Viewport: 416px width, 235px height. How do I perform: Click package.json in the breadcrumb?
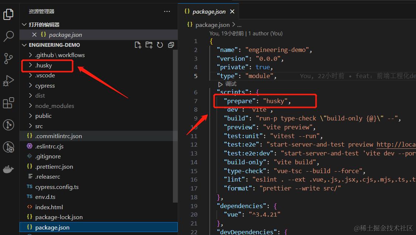click(212, 25)
